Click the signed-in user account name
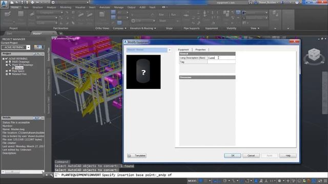The width and height of the screenshot is (328, 184). click(x=268, y=3)
